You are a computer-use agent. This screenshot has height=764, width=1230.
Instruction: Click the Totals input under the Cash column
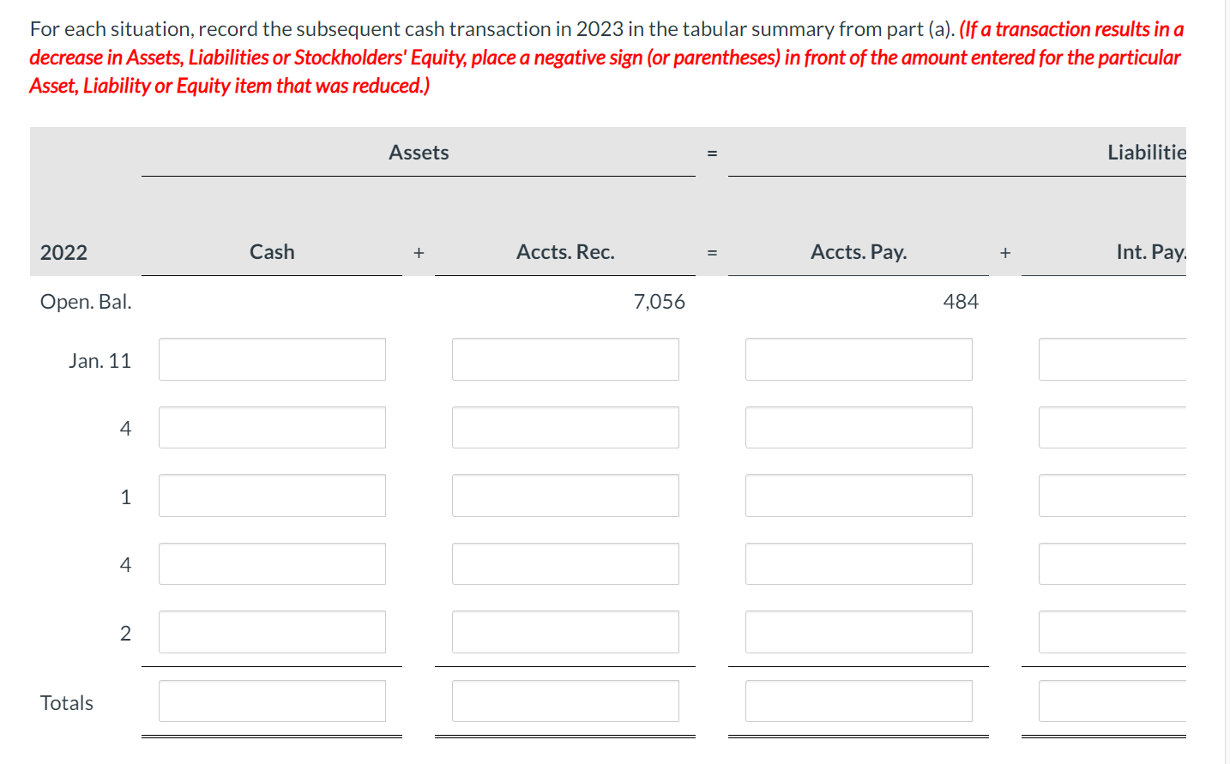pyautogui.click(x=271, y=701)
